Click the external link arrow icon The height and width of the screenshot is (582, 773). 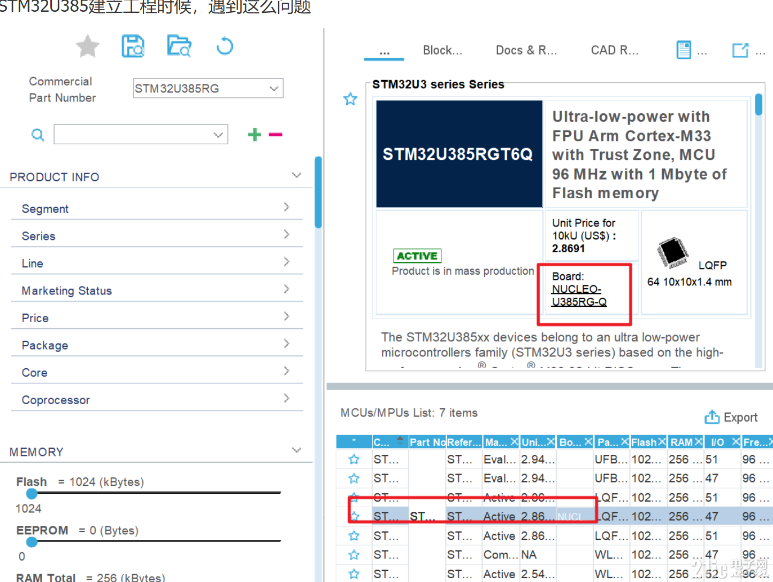coord(740,50)
